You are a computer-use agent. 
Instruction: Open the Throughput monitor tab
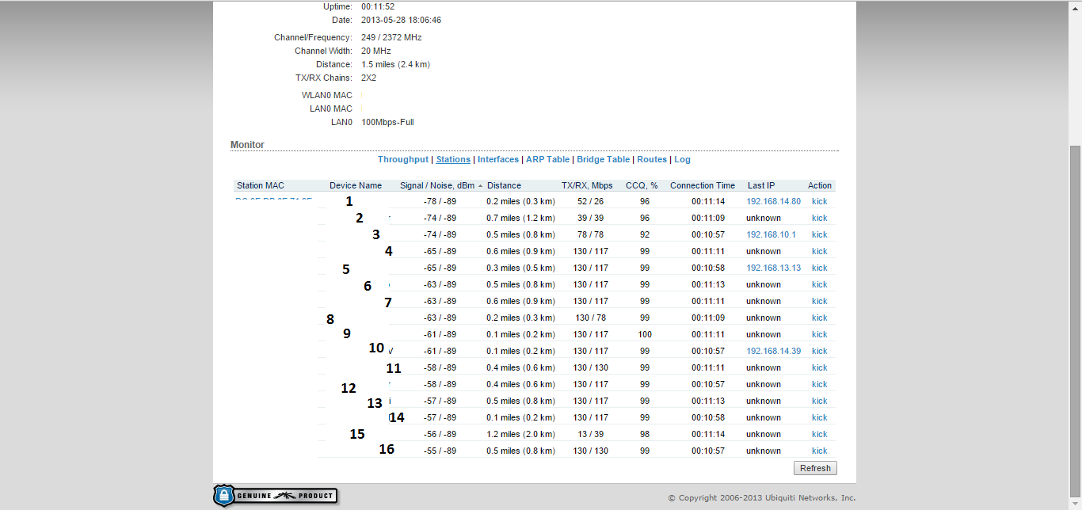pos(402,159)
